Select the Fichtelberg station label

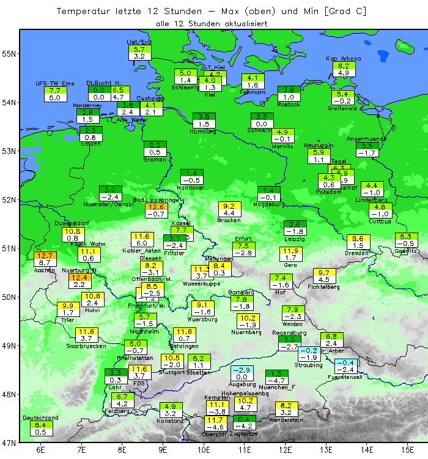click(323, 287)
